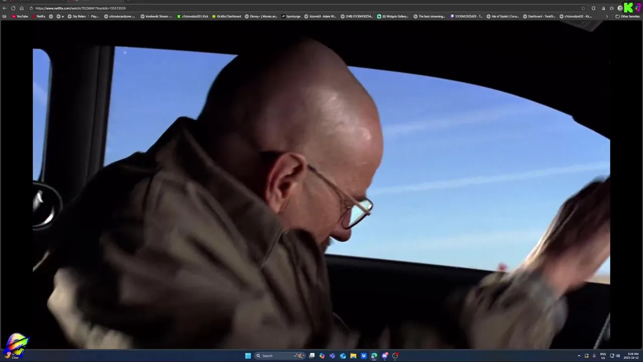Open the Isle of Siptah bookmark
Image resolution: width=643 pixels, height=362 pixels.
(x=503, y=16)
